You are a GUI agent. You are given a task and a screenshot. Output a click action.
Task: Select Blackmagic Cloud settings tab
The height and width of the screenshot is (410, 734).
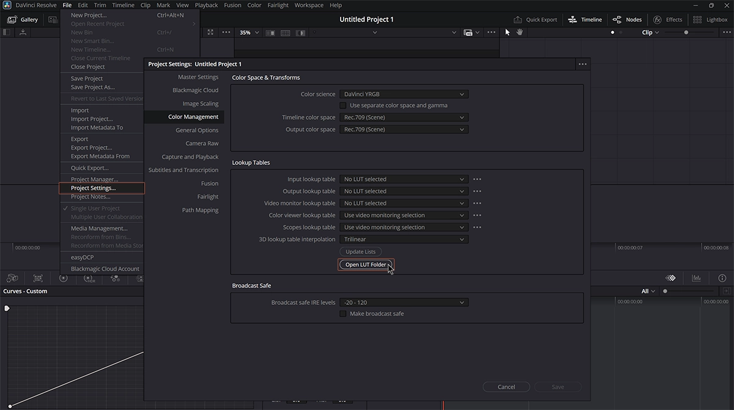pyautogui.click(x=195, y=90)
